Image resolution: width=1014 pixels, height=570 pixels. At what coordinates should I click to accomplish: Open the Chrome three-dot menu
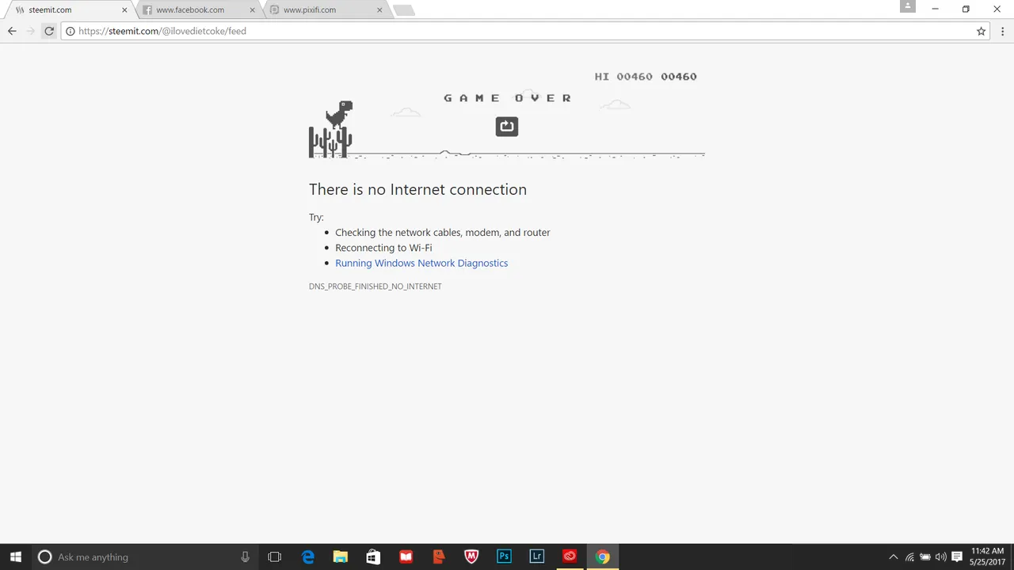pyautogui.click(x=1002, y=31)
